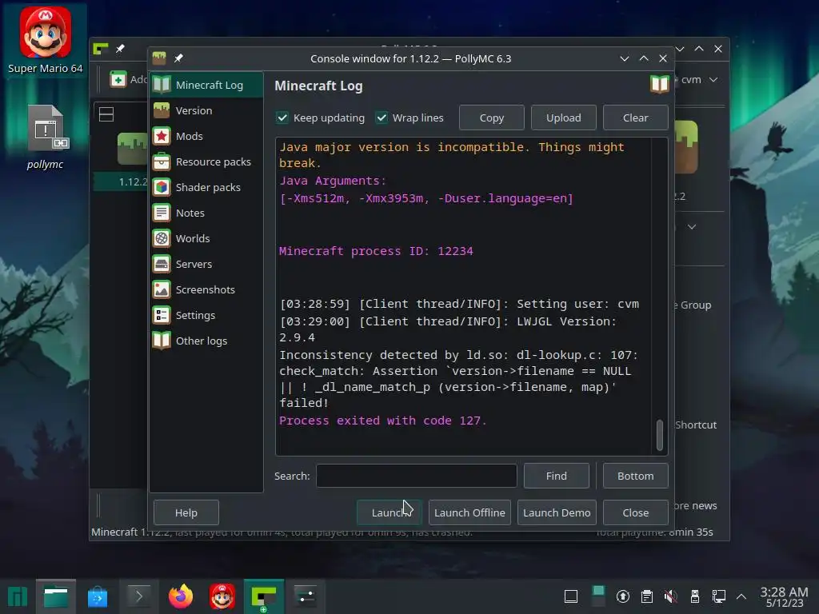Click Launch Offline button

coord(469,512)
